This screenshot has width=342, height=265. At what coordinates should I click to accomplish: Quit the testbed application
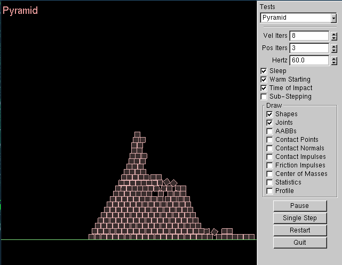pyautogui.click(x=300, y=243)
